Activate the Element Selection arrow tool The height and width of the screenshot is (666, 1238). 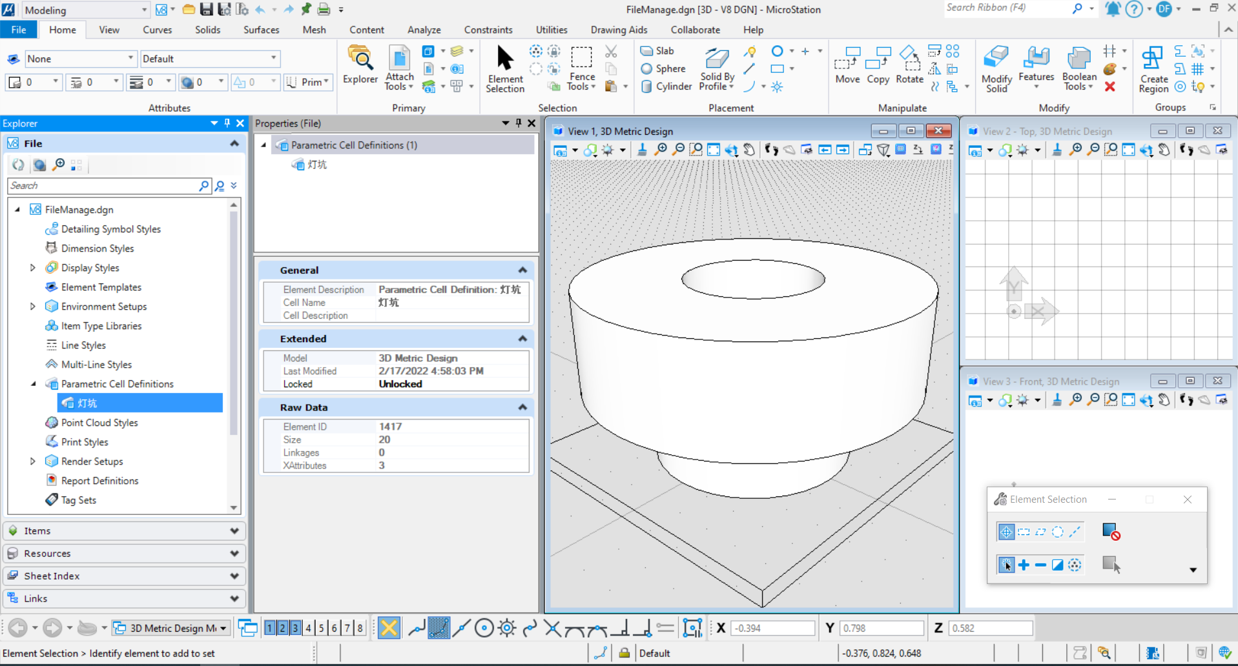(505, 68)
